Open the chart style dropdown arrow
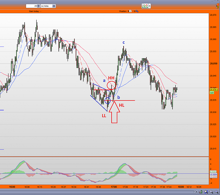 pyautogui.click(x=150, y=6)
